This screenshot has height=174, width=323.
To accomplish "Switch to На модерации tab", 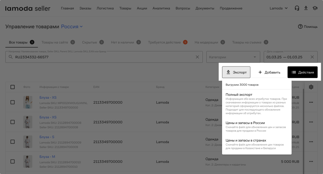I will (210, 42).
